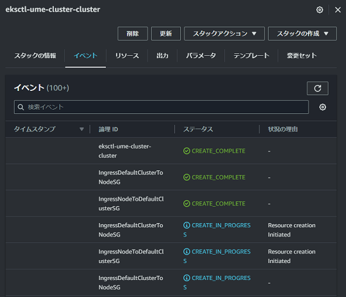Viewport: 346px width, 297px height.
Task: Switch to the テンプレート tab
Action: [252, 56]
